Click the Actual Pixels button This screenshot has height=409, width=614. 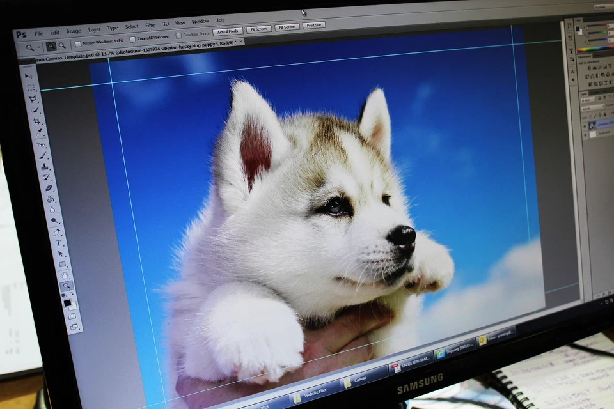tap(228, 31)
